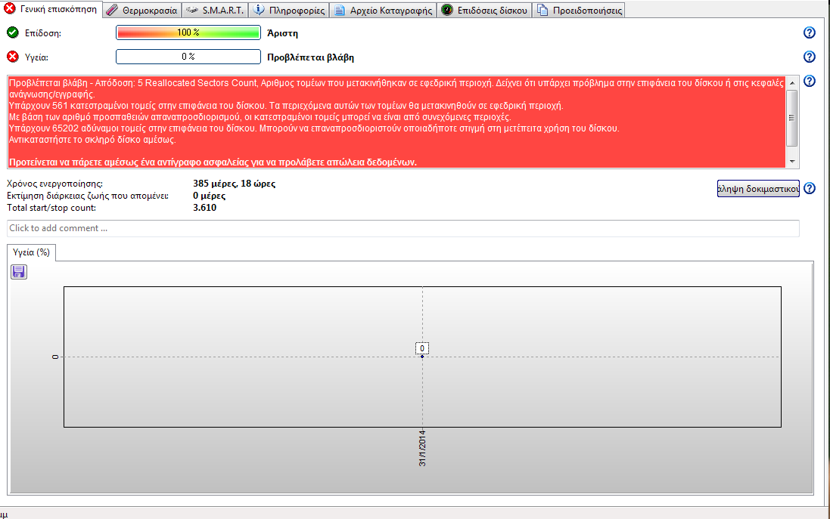Click the 0 % health bar
The height and width of the screenshot is (519, 830).
click(x=188, y=57)
